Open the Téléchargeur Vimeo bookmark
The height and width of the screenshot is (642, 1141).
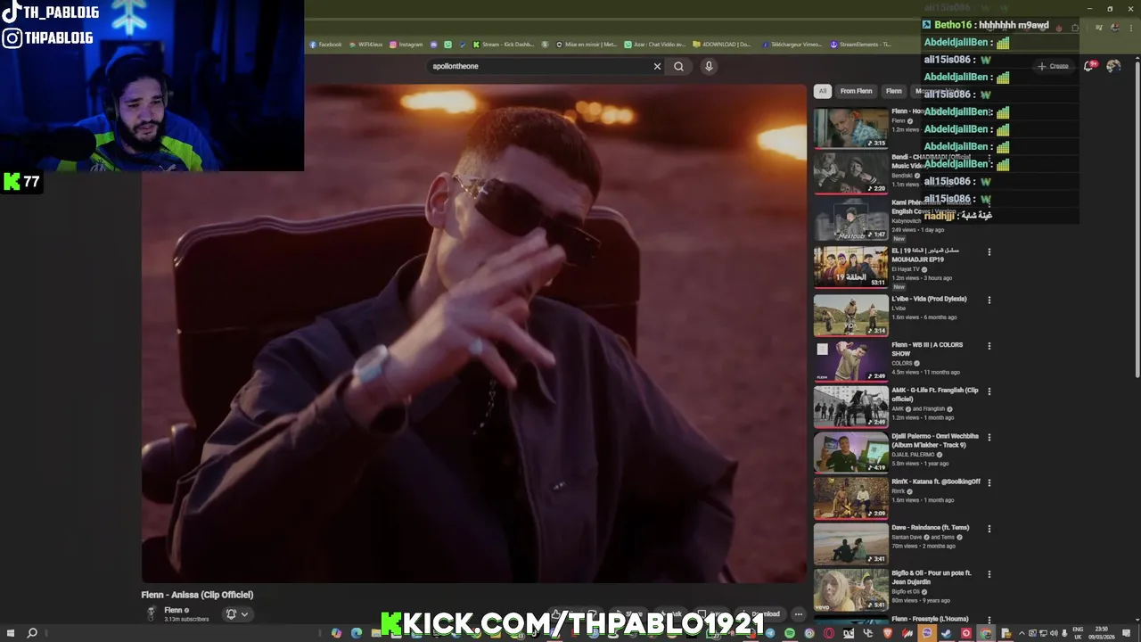tap(792, 45)
